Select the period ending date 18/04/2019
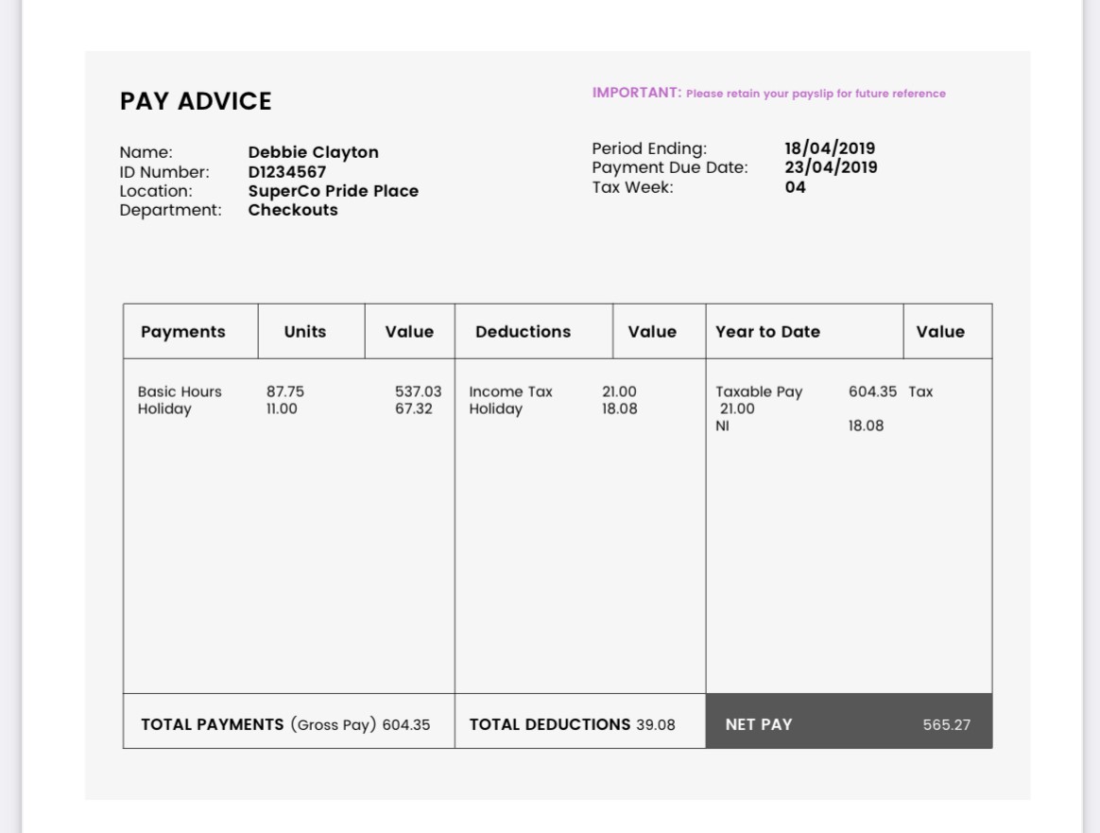 click(x=830, y=148)
